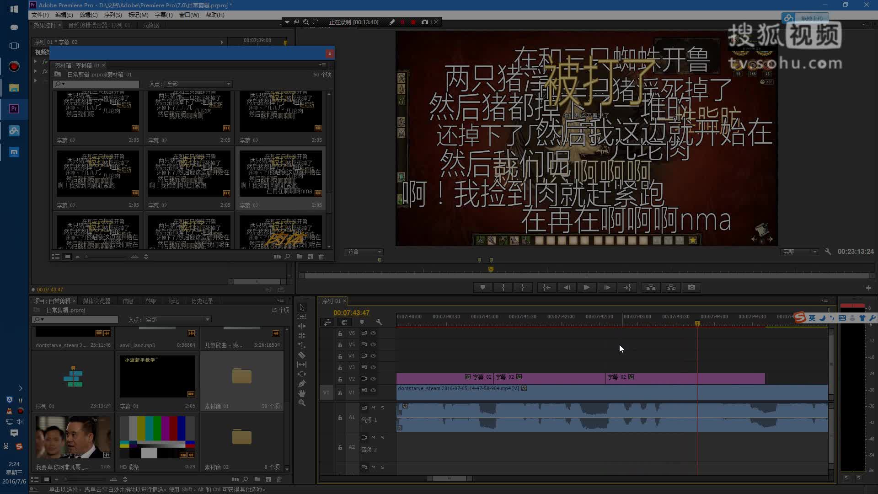Image resolution: width=878 pixels, height=494 pixels.
Task: Switch to 媒体浏览器 tab
Action: coord(96,301)
